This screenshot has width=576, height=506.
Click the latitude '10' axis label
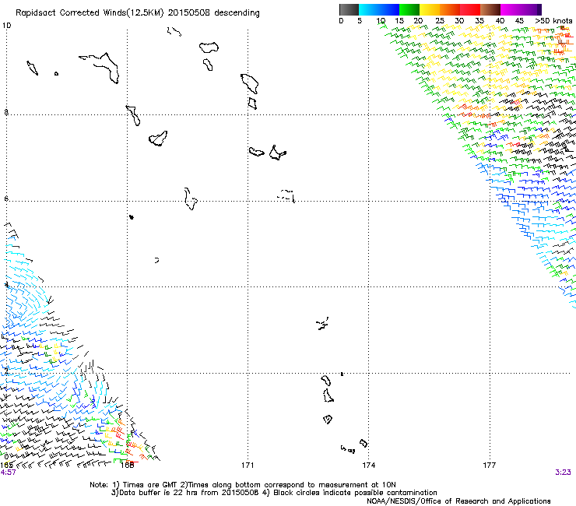(x=6, y=26)
